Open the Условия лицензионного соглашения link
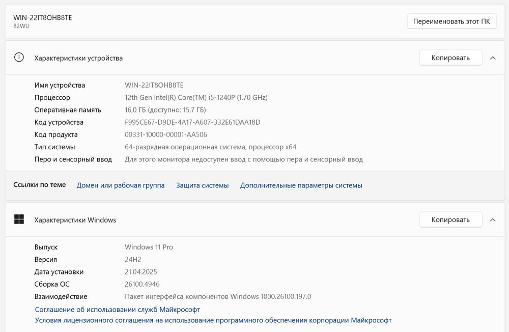 213,320
